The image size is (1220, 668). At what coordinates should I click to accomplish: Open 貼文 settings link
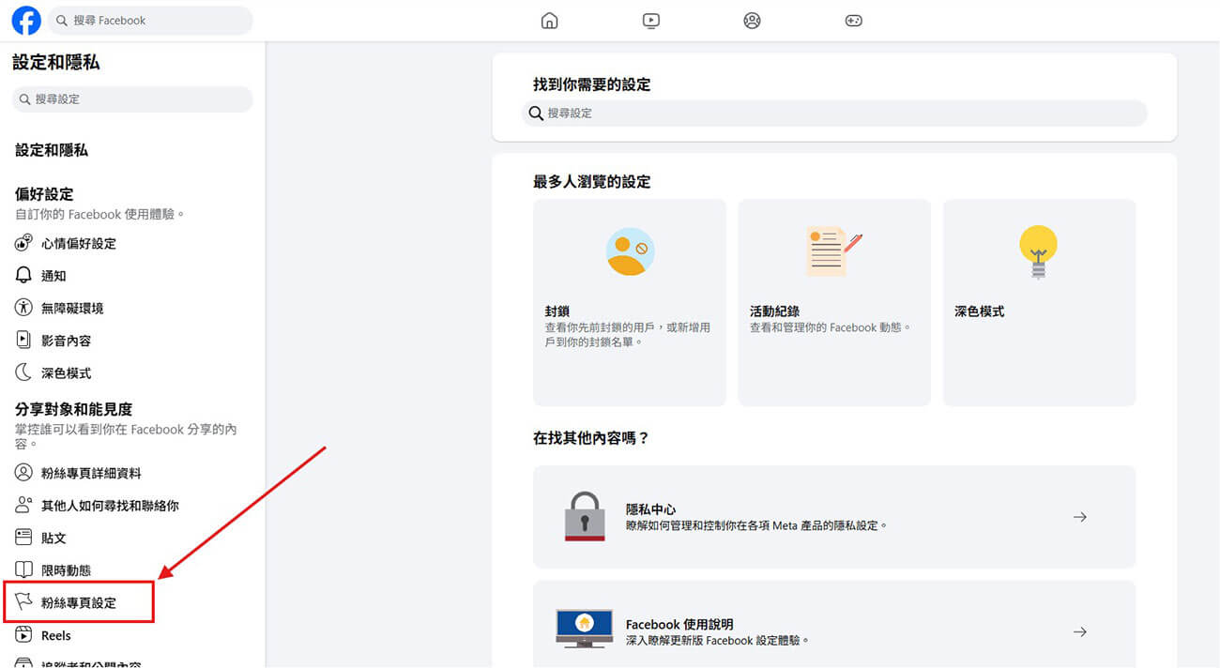click(x=53, y=538)
